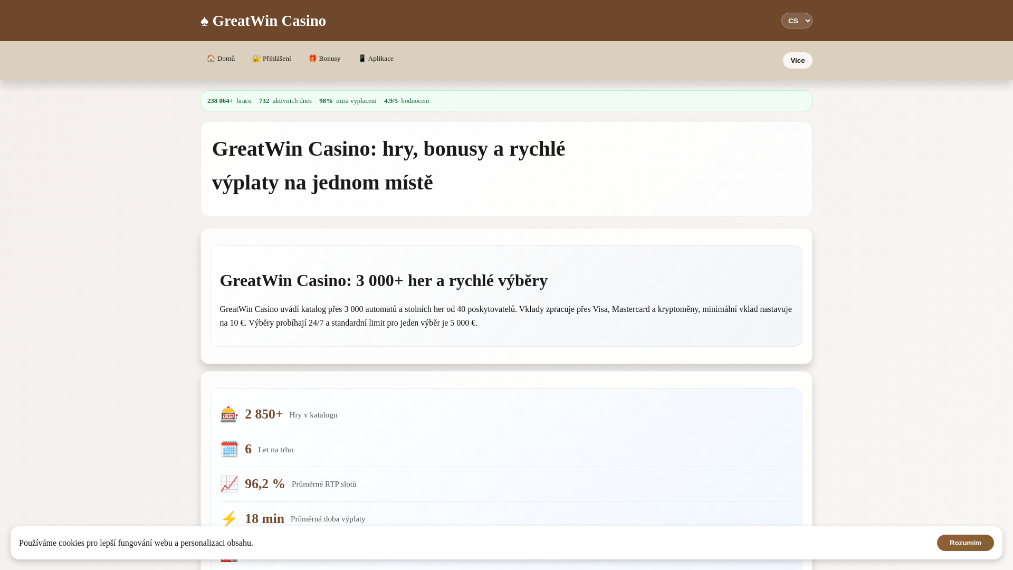
Task: Click the slot machine icon by 2 850+
Action: pos(229,414)
